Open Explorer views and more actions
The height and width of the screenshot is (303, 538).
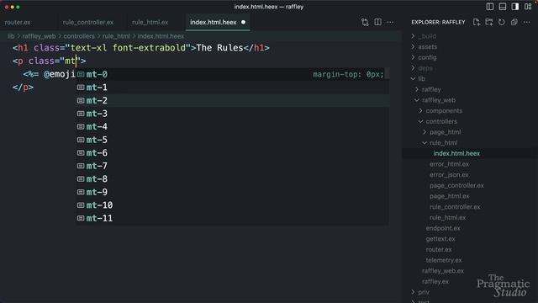pos(527,23)
